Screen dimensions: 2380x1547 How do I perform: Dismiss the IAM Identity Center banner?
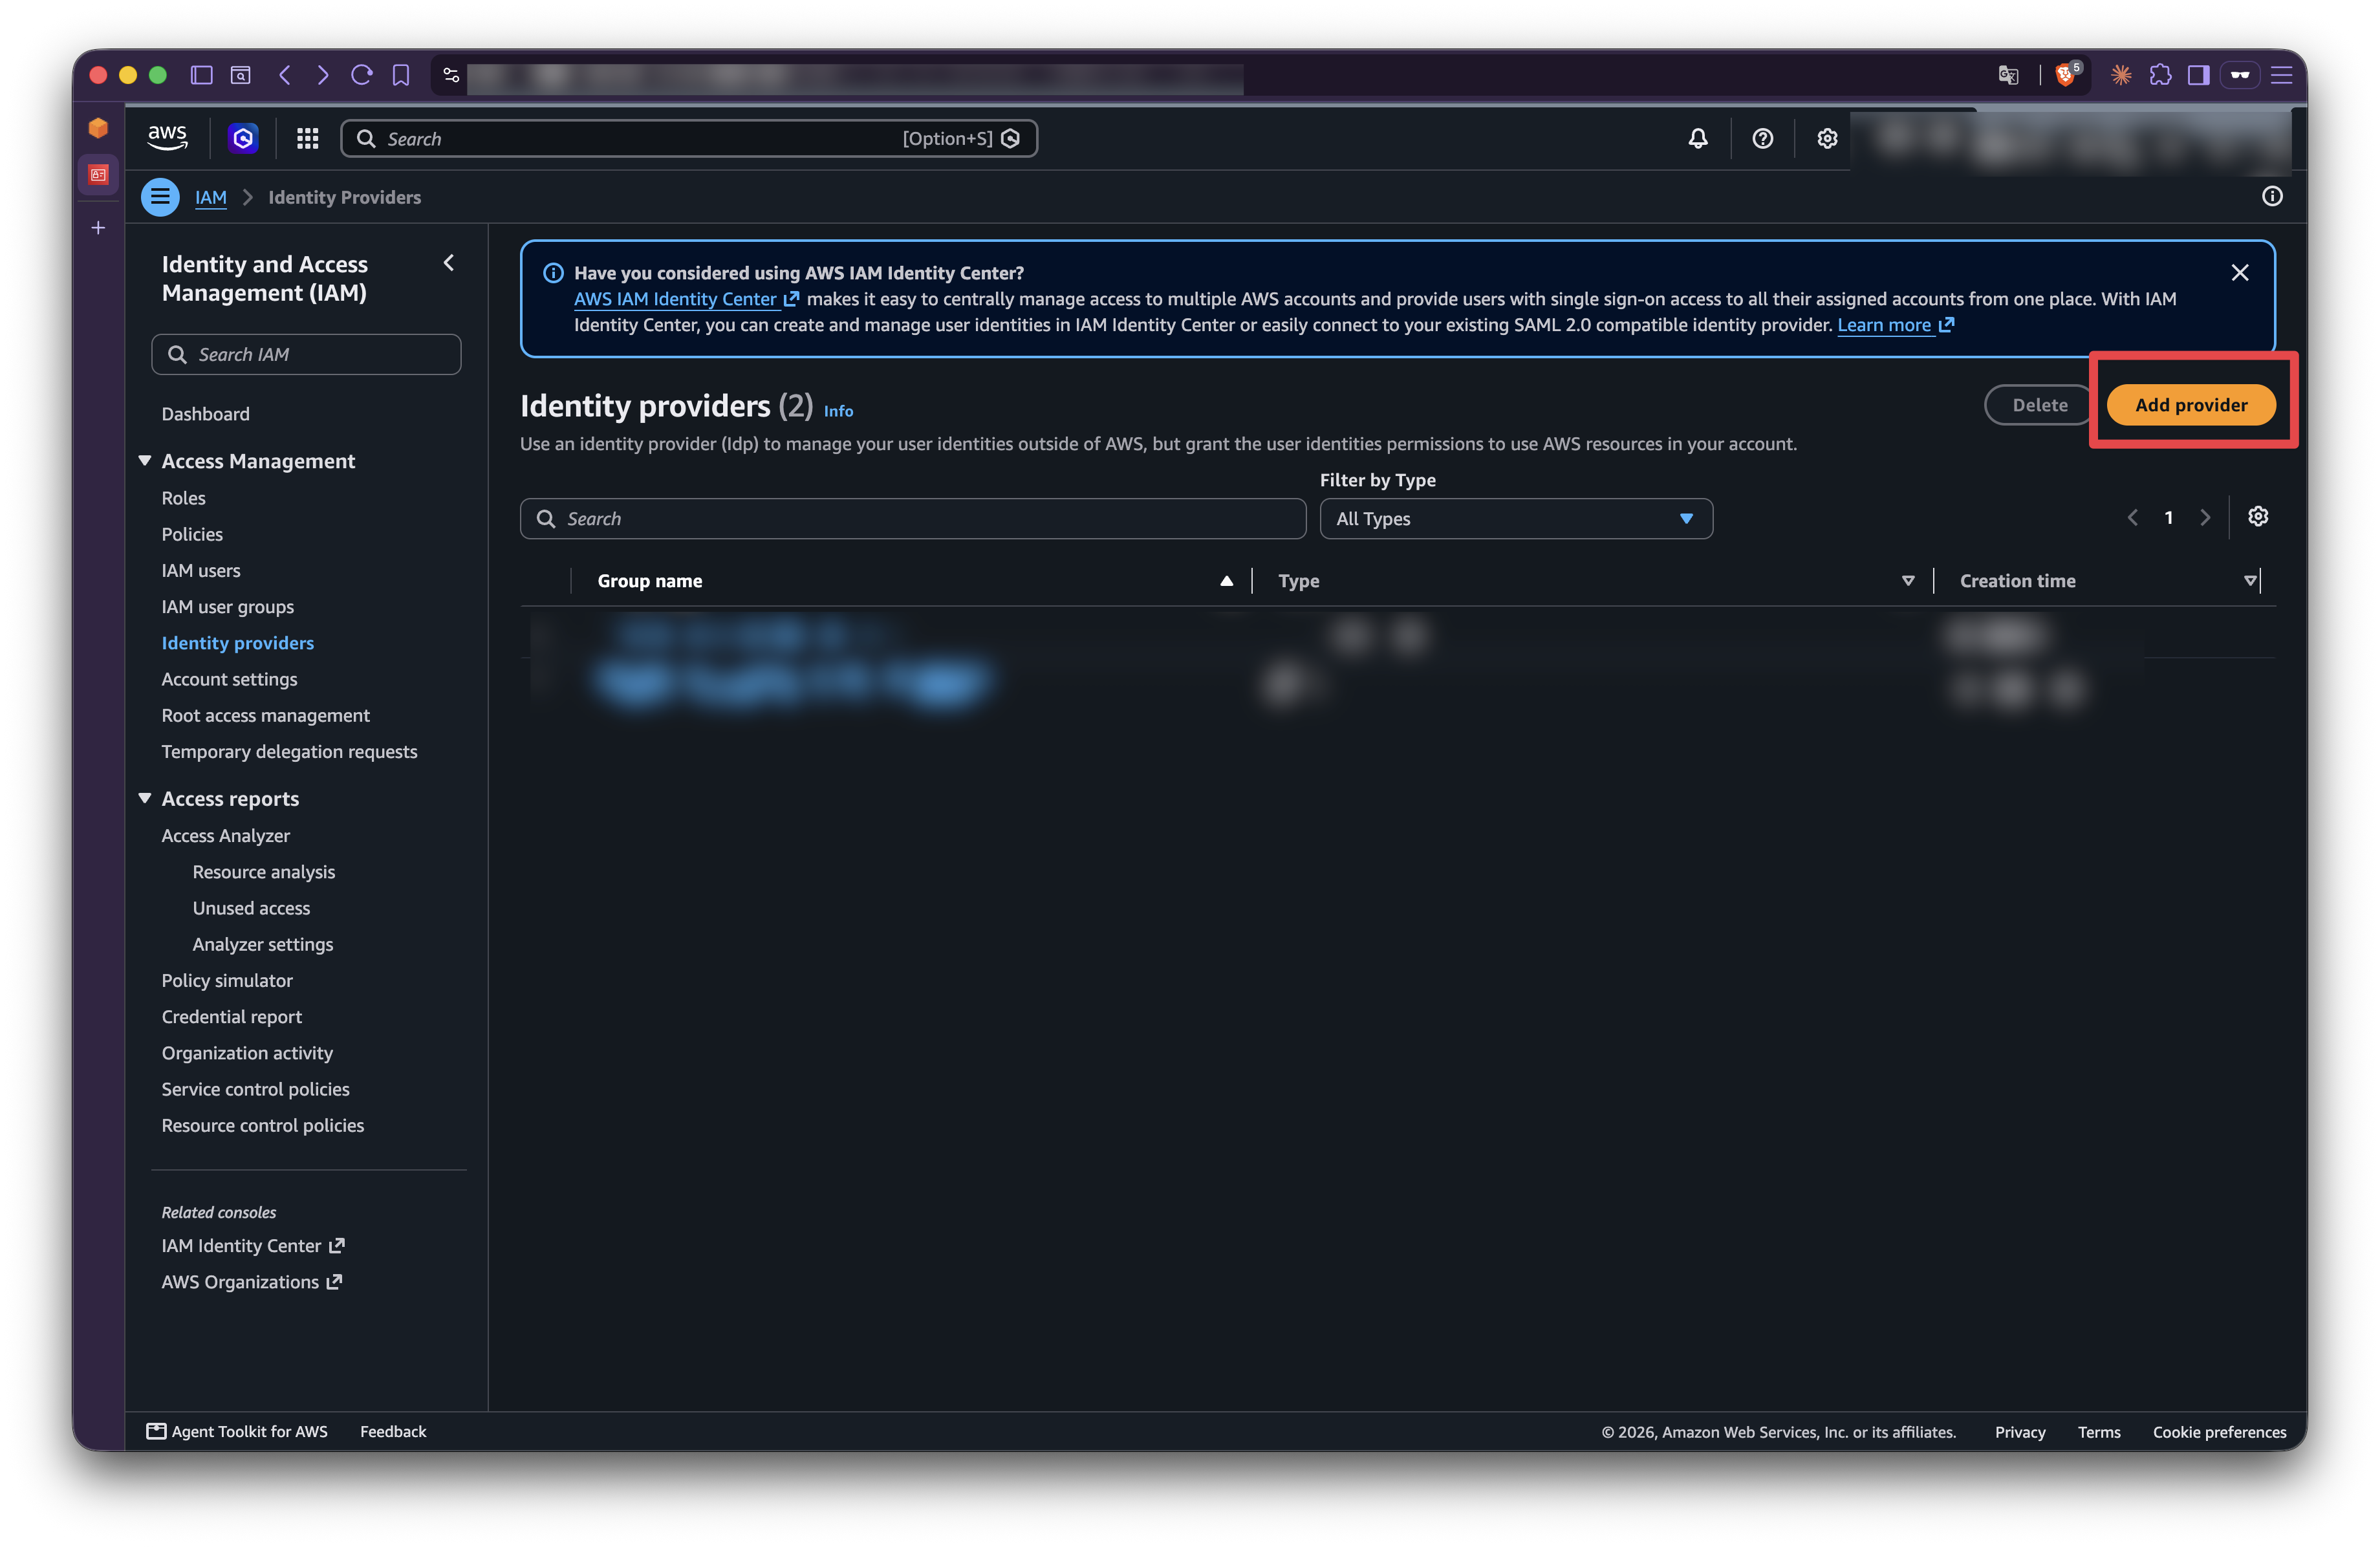(2239, 273)
